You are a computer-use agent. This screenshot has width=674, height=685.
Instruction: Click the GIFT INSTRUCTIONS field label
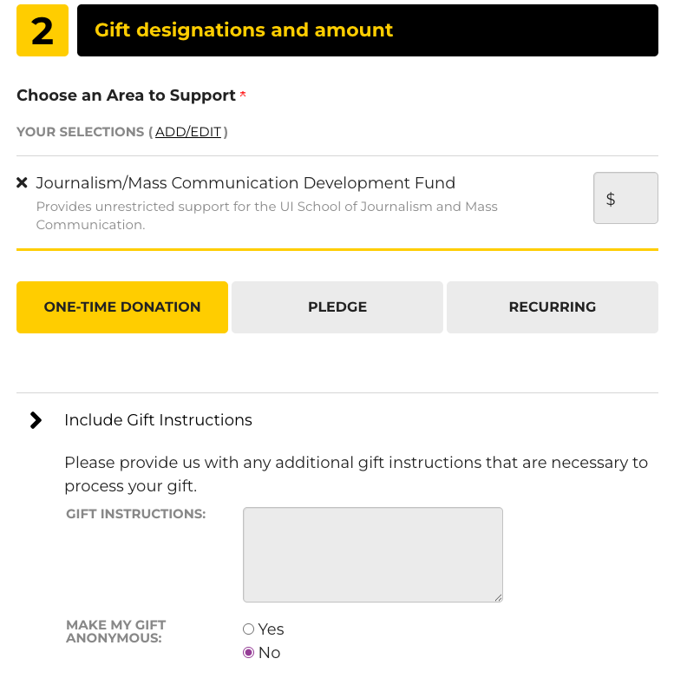[136, 514]
